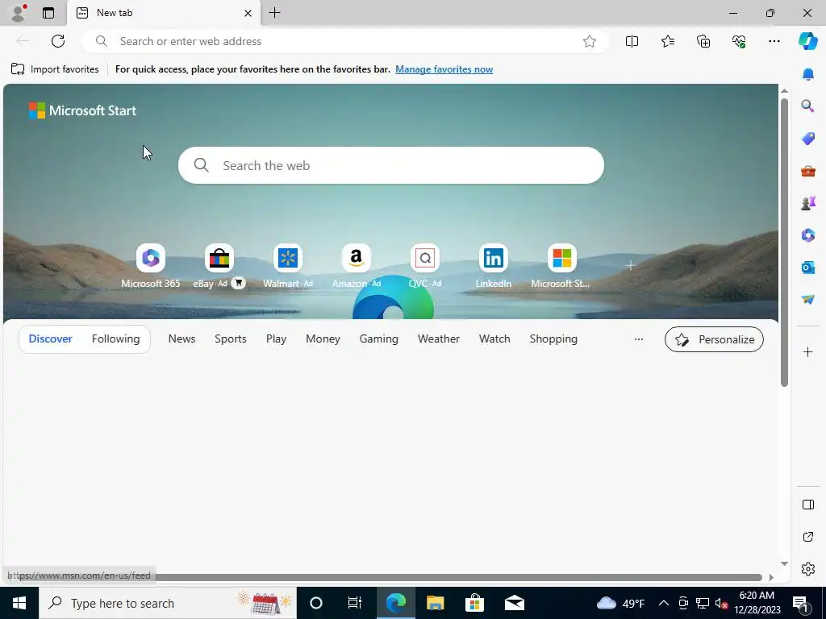Open sidebar settings gear

pos(807,569)
